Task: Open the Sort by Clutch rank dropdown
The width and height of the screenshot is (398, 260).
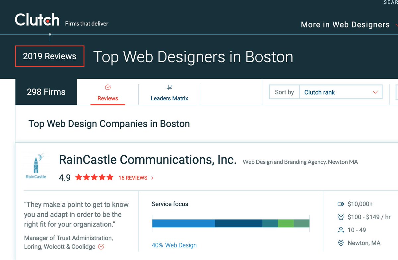Action: coord(341,92)
